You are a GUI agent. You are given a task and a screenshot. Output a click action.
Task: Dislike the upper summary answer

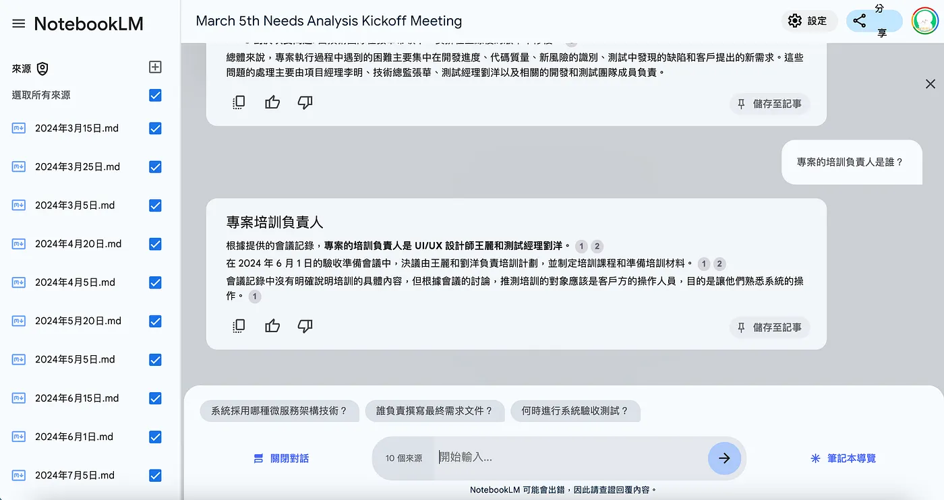coord(305,102)
